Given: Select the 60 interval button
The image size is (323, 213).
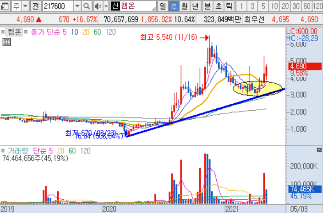Looking at the screenshot, I should [307, 6].
